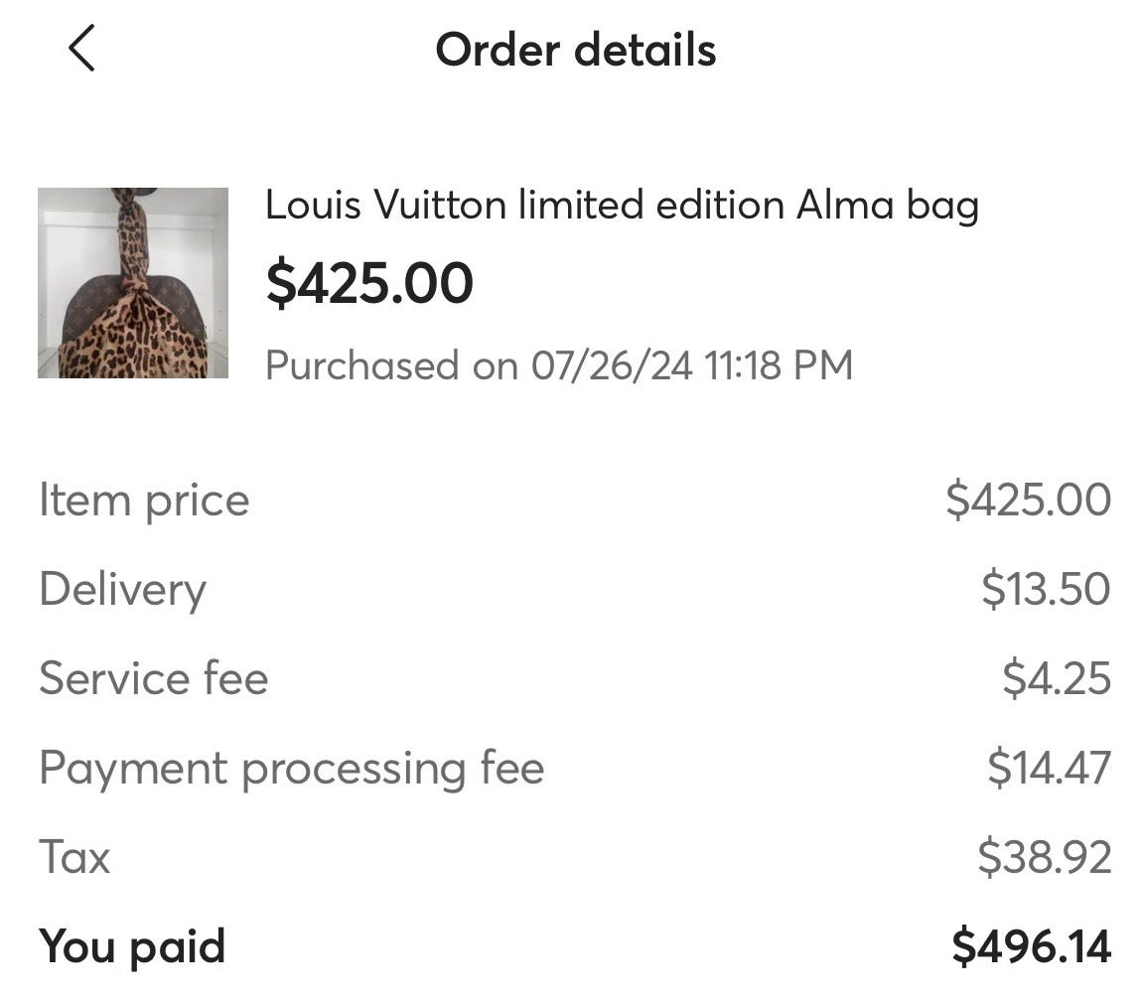Click the $38.92 tax amount
This screenshot has height=1001, width=1141.
point(1044,857)
